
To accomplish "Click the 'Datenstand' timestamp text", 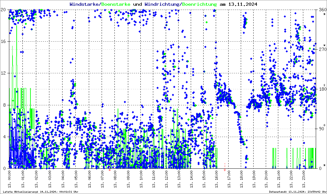I will pos(298,192).
